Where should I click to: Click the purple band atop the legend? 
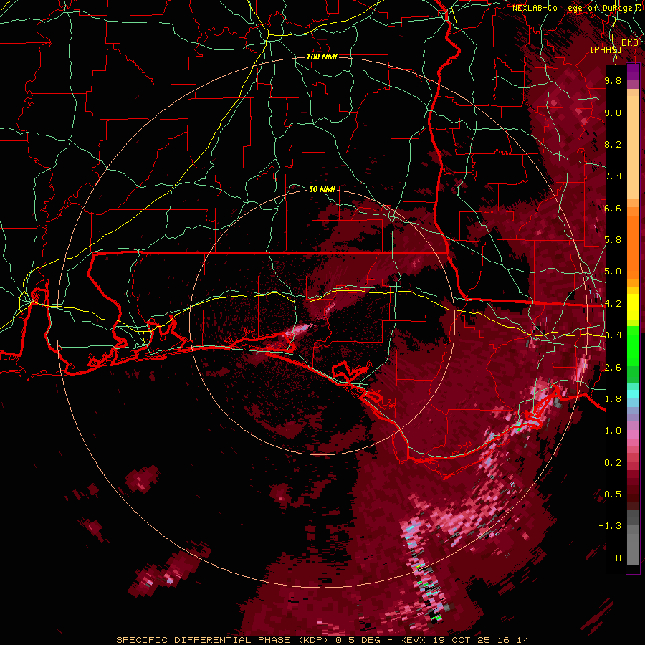633,72
